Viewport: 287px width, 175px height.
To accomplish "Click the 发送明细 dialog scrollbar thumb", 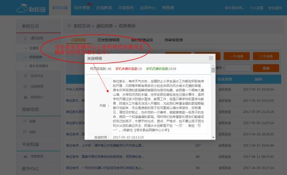I will [x=213, y=70].
